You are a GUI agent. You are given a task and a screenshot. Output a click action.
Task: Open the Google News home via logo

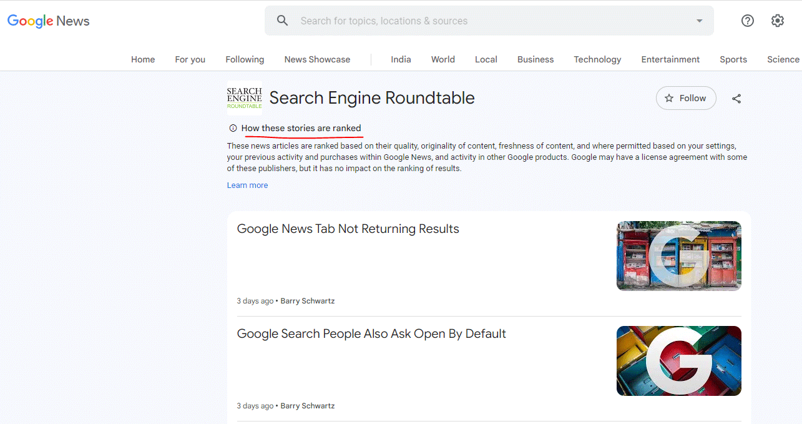pos(47,21)
